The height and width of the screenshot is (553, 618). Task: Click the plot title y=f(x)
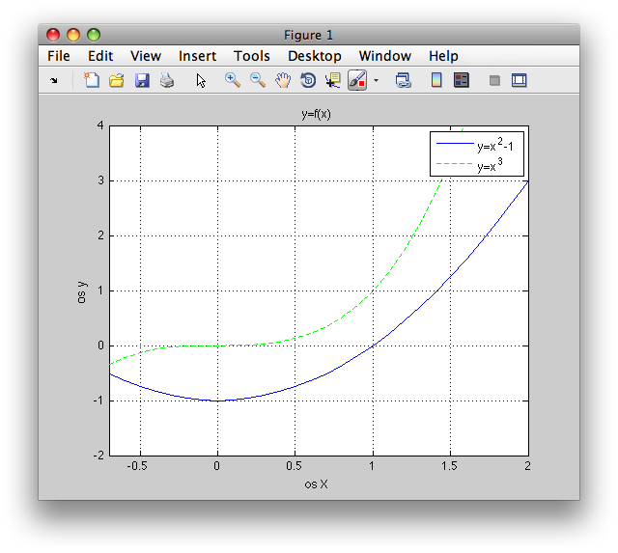pyautogui.click(x=316, y=114)
